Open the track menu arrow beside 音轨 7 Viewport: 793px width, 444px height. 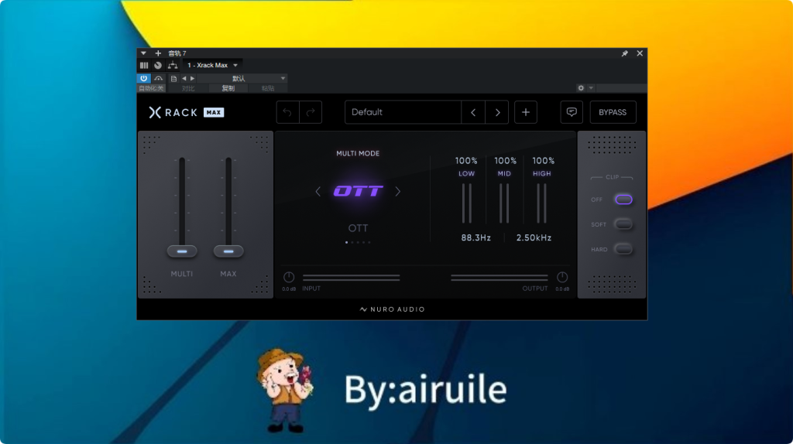[143, 53]
